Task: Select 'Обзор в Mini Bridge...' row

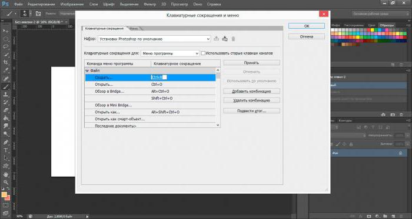Action: 150,105
